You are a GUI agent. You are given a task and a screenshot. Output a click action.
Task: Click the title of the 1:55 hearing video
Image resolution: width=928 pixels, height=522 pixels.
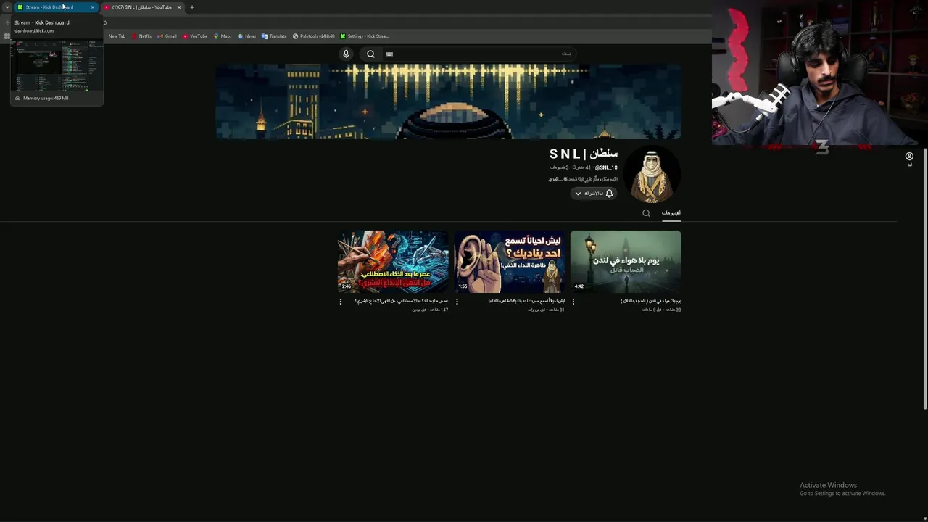tap(526, 301)
